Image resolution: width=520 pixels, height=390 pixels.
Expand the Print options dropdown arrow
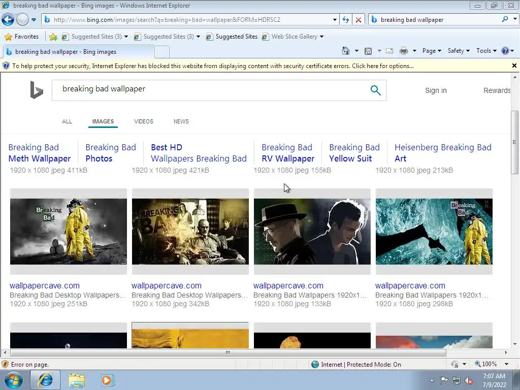click(x=414, y=51)
